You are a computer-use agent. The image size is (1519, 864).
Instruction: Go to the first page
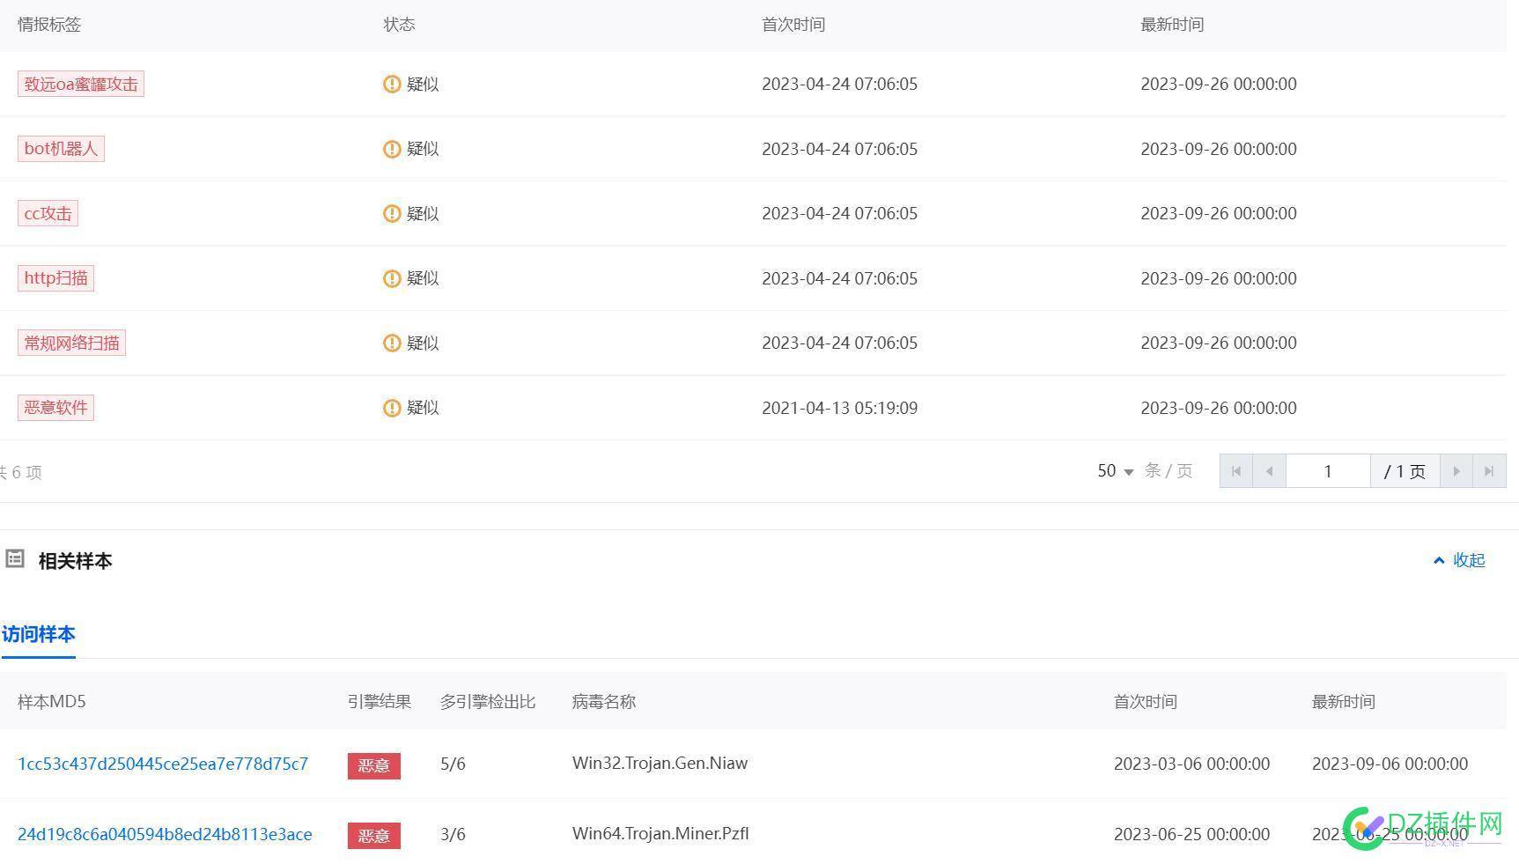1236,471
